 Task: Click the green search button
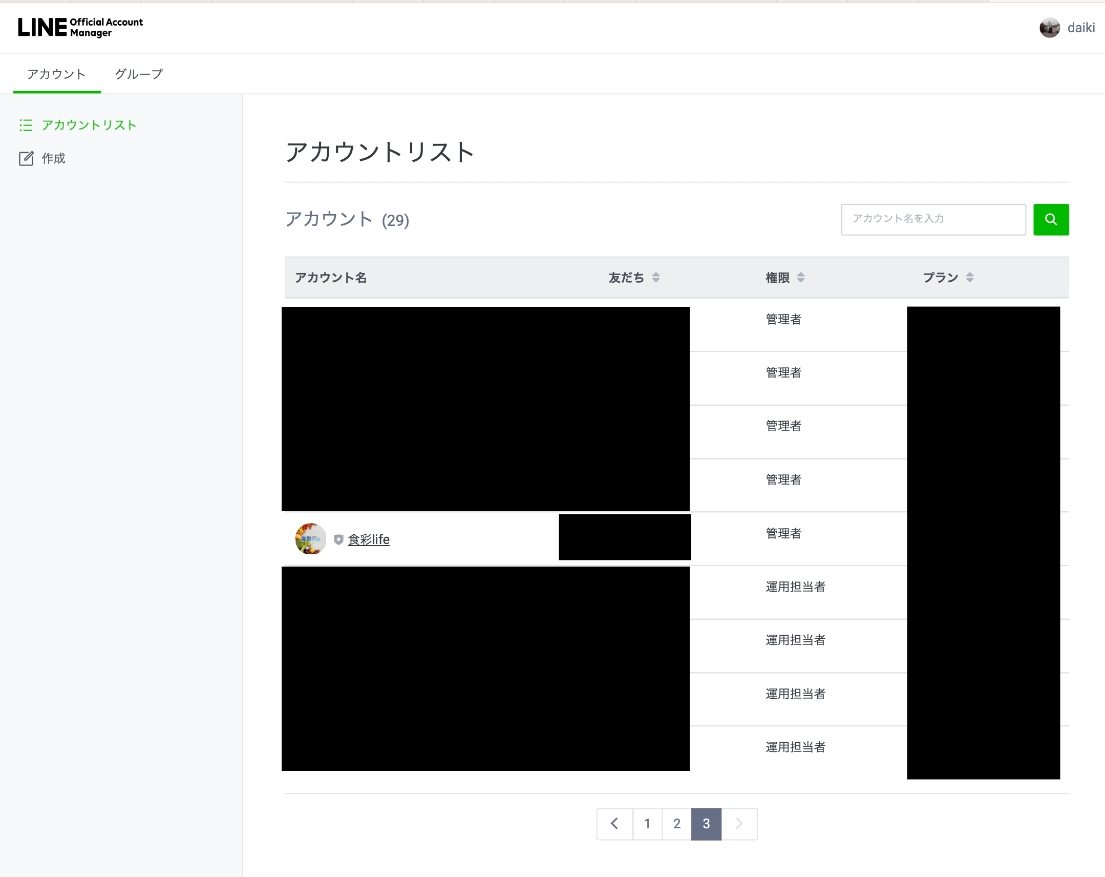(x=1051, y=220)
